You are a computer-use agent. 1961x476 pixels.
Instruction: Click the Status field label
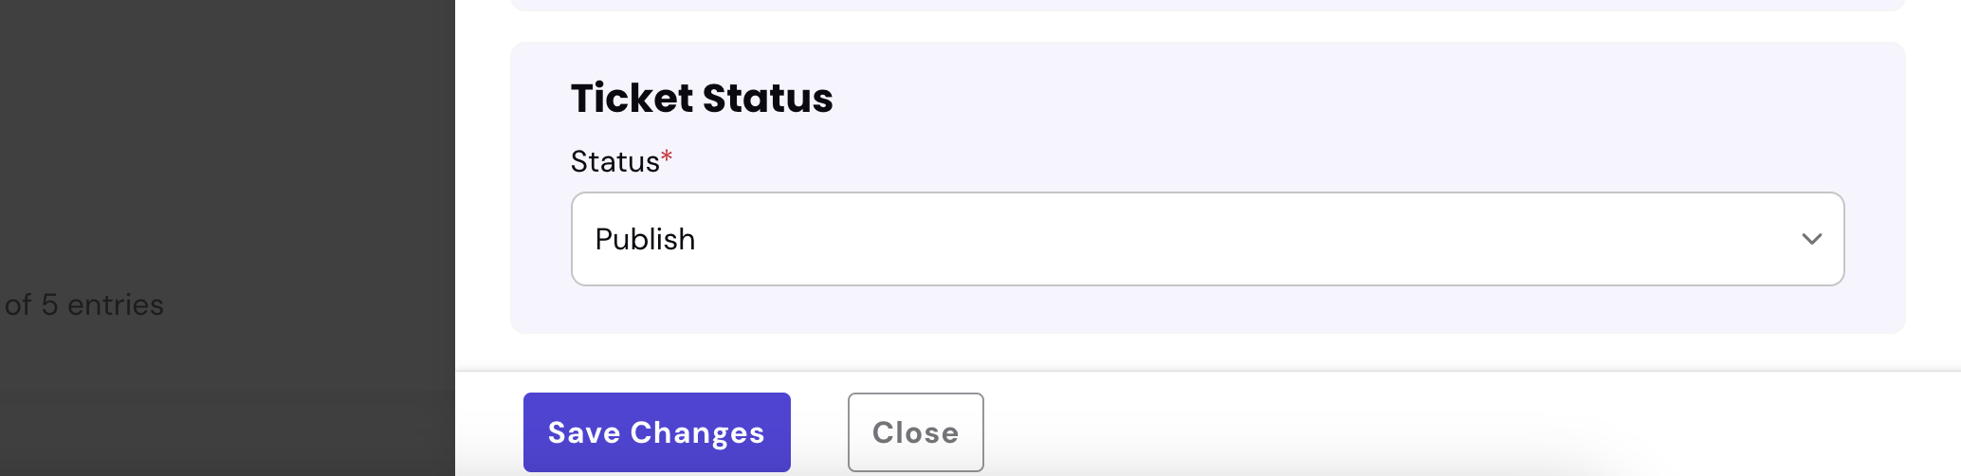pos(614,162)
